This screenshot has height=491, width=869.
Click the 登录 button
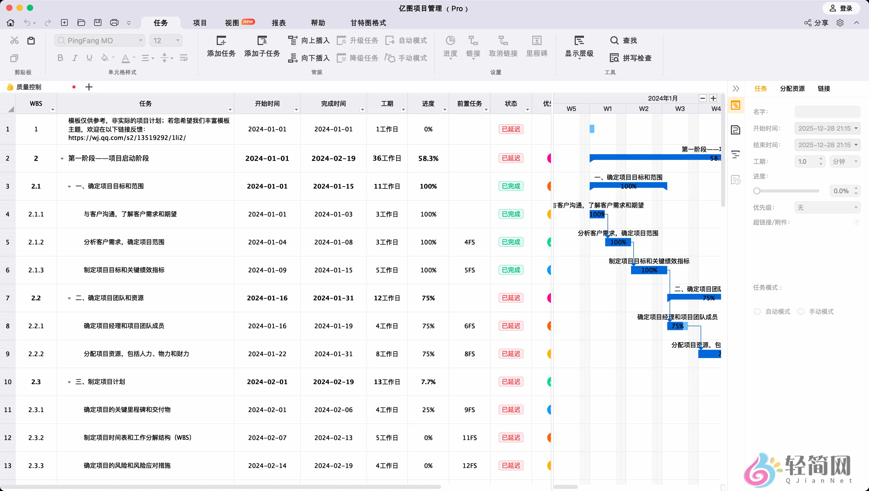(x=841, y=8)
